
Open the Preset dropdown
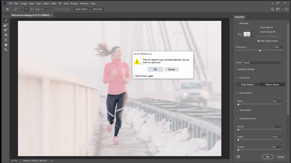[x=263, y=63]
